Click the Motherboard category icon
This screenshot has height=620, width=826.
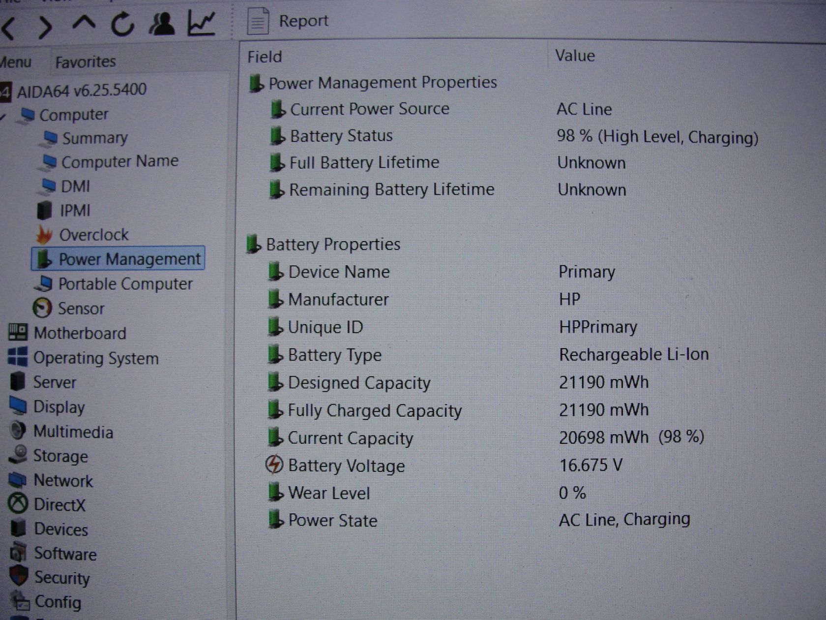tap(18, 332)
